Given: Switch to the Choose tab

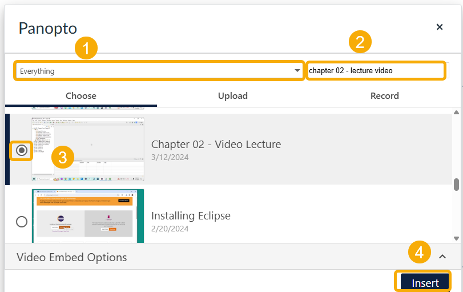Looking at the screenshot, I should (x=81, y=96).
